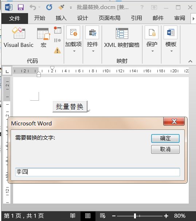This screenshot has width=196, height=221.
Task: Click the 批量替换 button in the document
Action: (x=70, y=107)
